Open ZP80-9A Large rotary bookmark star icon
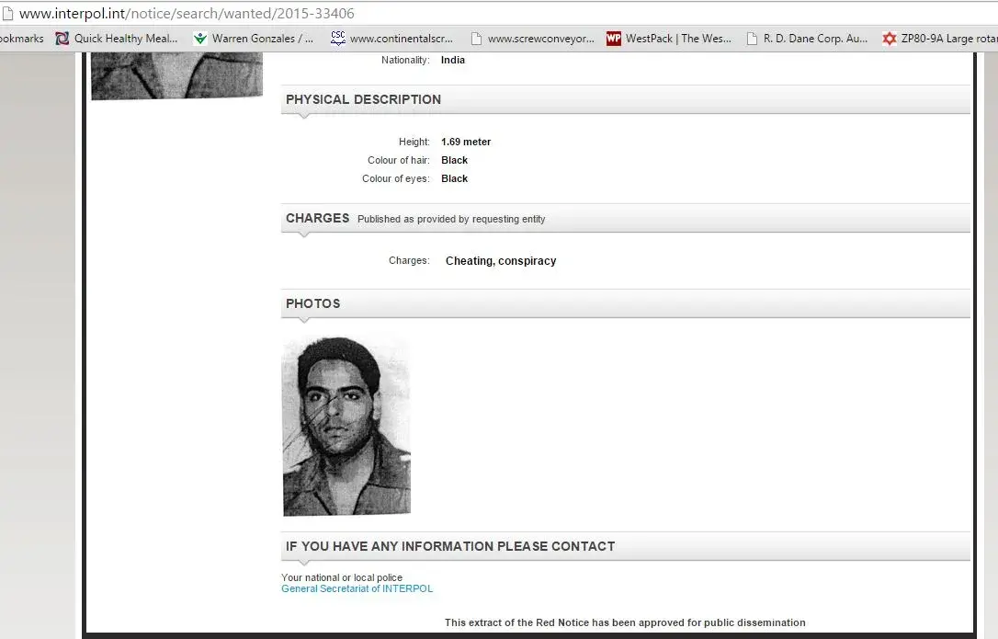998x639 pixels. pyautogui.click(x=890, y=39)
